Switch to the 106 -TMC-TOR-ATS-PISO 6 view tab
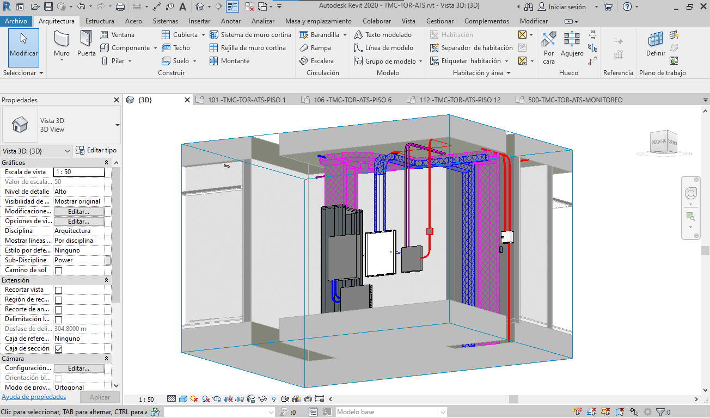This screenshot has width=710, height=418. [x=352, y=100]
